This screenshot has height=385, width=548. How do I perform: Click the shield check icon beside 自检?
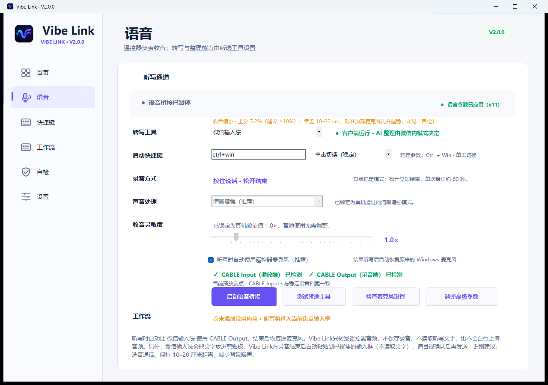26,172
